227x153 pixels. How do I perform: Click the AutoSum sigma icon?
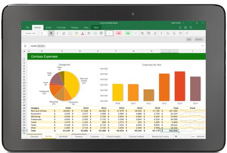click(162, 33)
